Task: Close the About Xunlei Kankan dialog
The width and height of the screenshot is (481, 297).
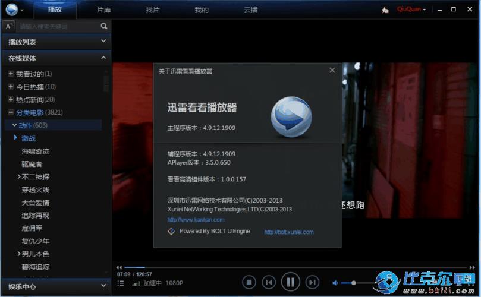Action: pos(332,71)
